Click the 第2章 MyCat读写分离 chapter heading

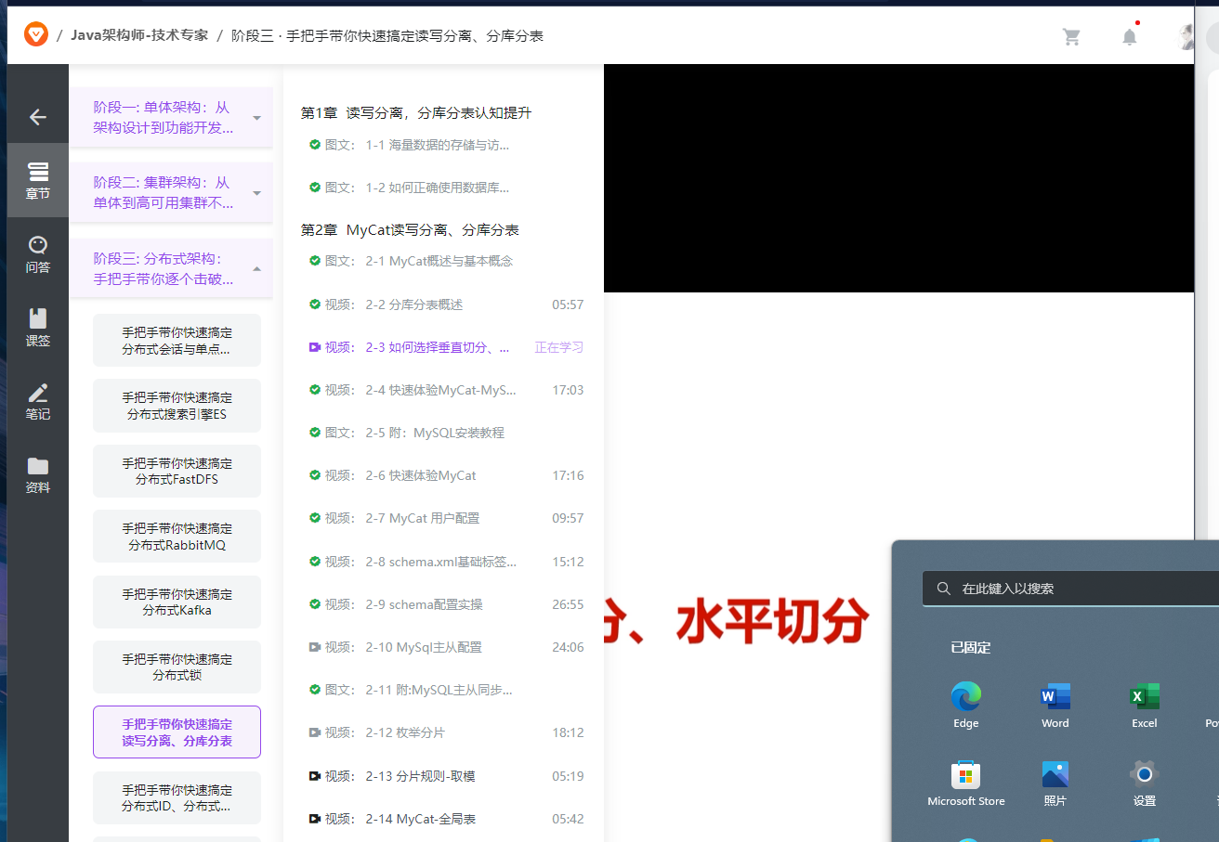pyautogui.click(x=410, y=229)
